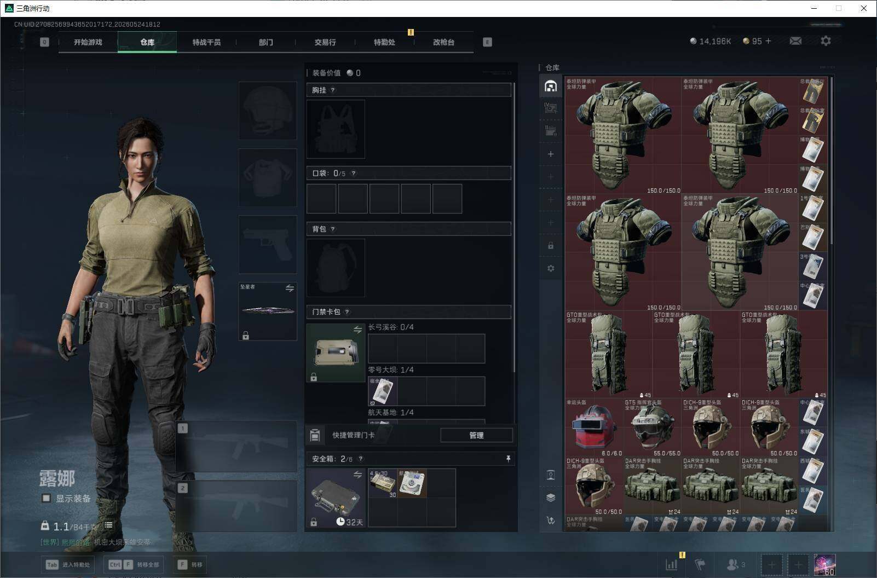Toggle the pin icon on 安全箱 header
Screen dimensions: 877x578
508,459
